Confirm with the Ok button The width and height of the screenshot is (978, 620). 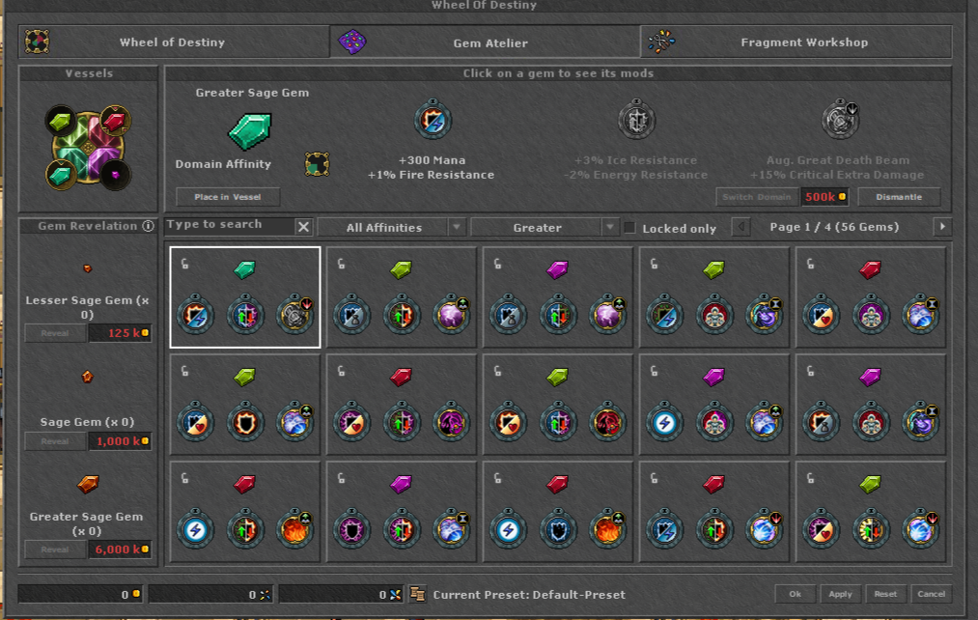click(x=796, y=594)
